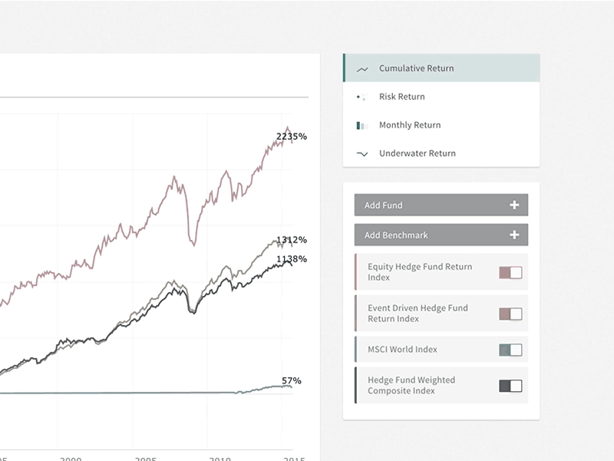This screenshot has width=614, height=461.
Task: Select the Underwater Return curve icon
Action: coord(361,154)
